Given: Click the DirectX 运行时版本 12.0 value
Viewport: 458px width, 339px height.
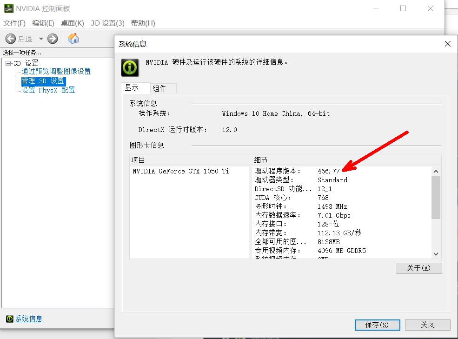Looking at the screenshot, I should click(x=229, y=130).
